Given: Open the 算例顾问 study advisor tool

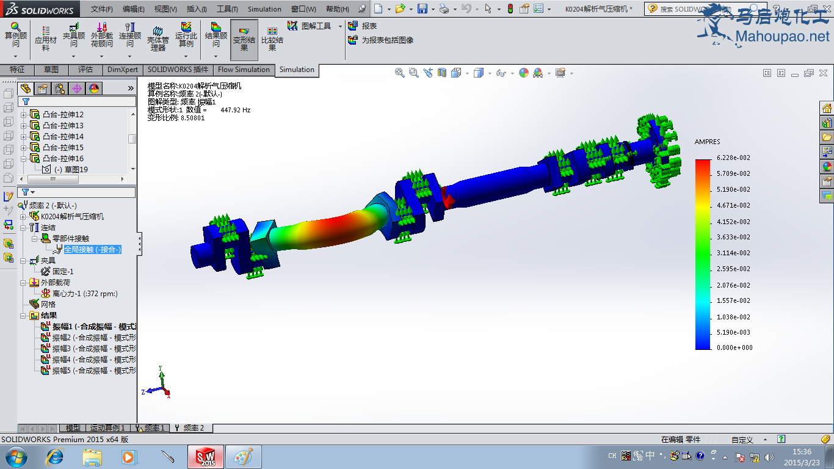Looking at the screenshot, I should click(16, 35).
